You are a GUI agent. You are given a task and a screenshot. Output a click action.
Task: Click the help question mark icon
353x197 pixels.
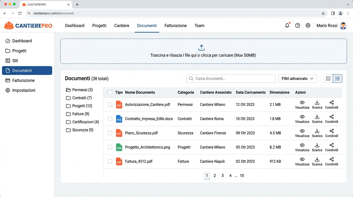[x=298, y=25]
